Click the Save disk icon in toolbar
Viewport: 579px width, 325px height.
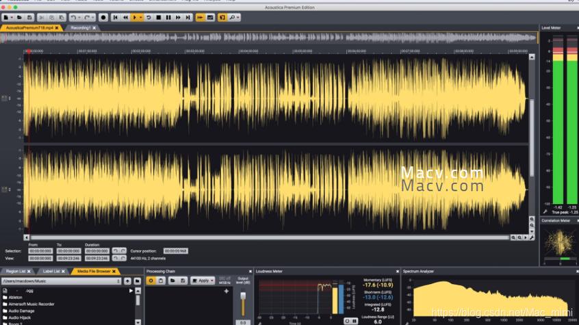click(x=29, y=17)
